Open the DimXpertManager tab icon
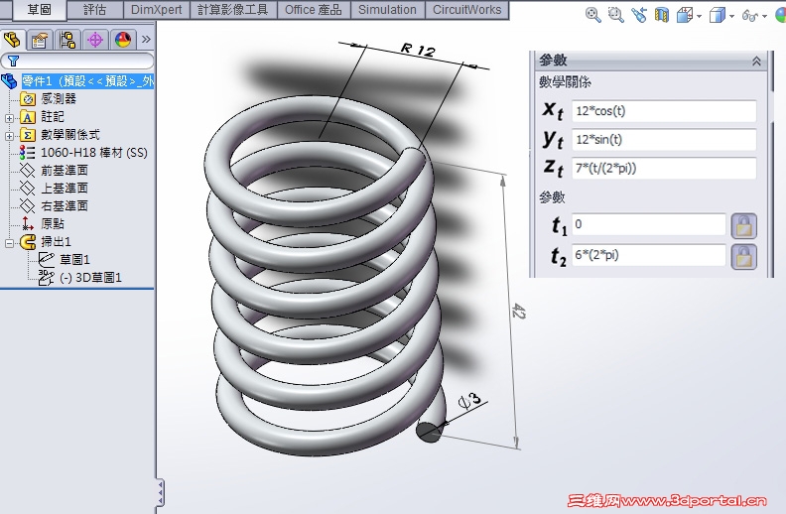The width and height of the screenshot is (786, 514). [94, 40]
